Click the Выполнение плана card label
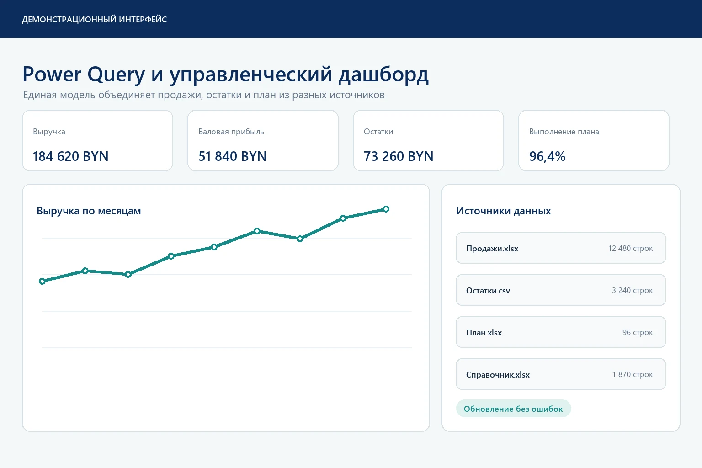 click(564, 132)
